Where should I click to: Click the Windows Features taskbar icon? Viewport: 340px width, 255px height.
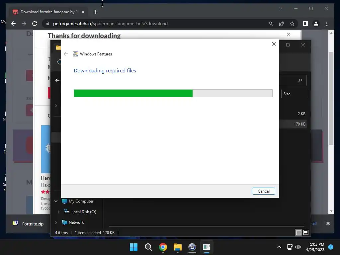point(207,247)
